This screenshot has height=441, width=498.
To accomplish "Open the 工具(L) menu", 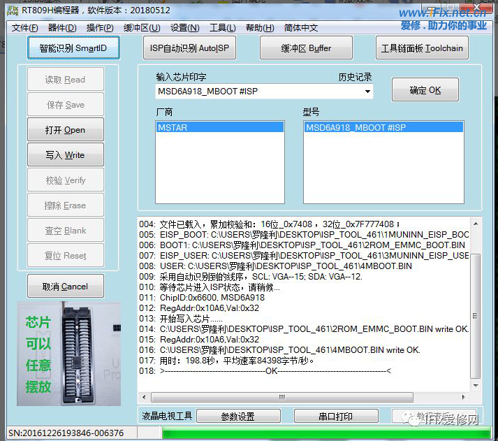I will [x=222, y=28].
